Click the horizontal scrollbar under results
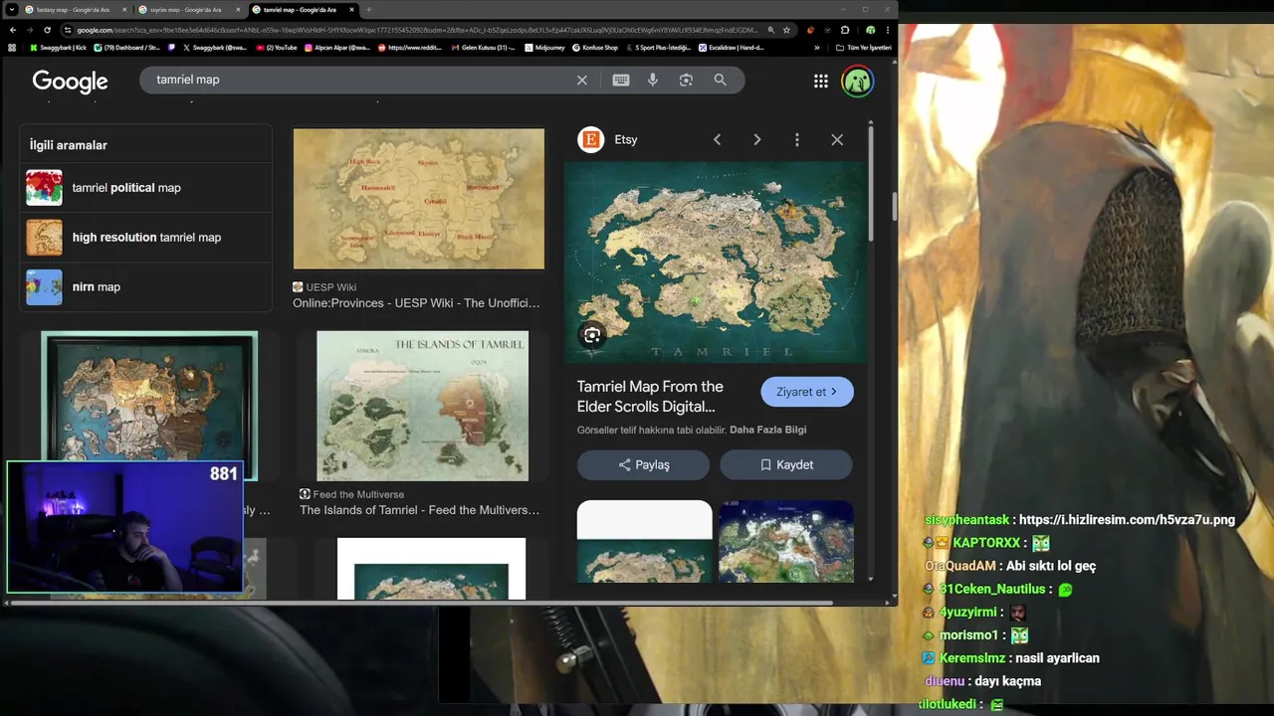Viewport: 1274px width, 716px height. pos(422,603)
